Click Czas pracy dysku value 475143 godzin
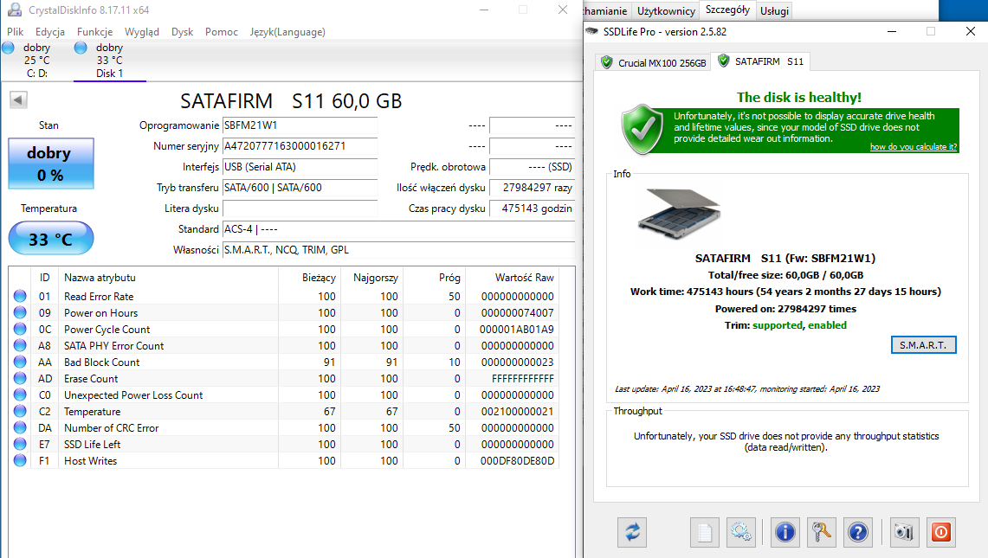Viewport: 988px width, 558px height. coord(533,208)
